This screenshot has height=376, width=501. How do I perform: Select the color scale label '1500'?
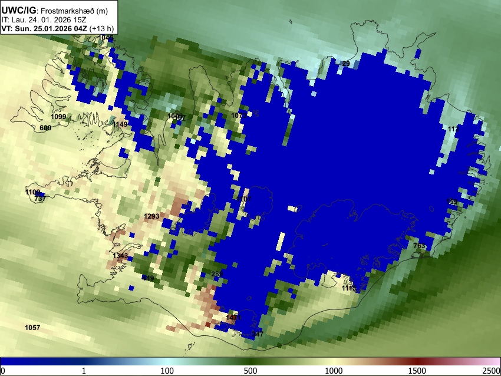point(417,371)
